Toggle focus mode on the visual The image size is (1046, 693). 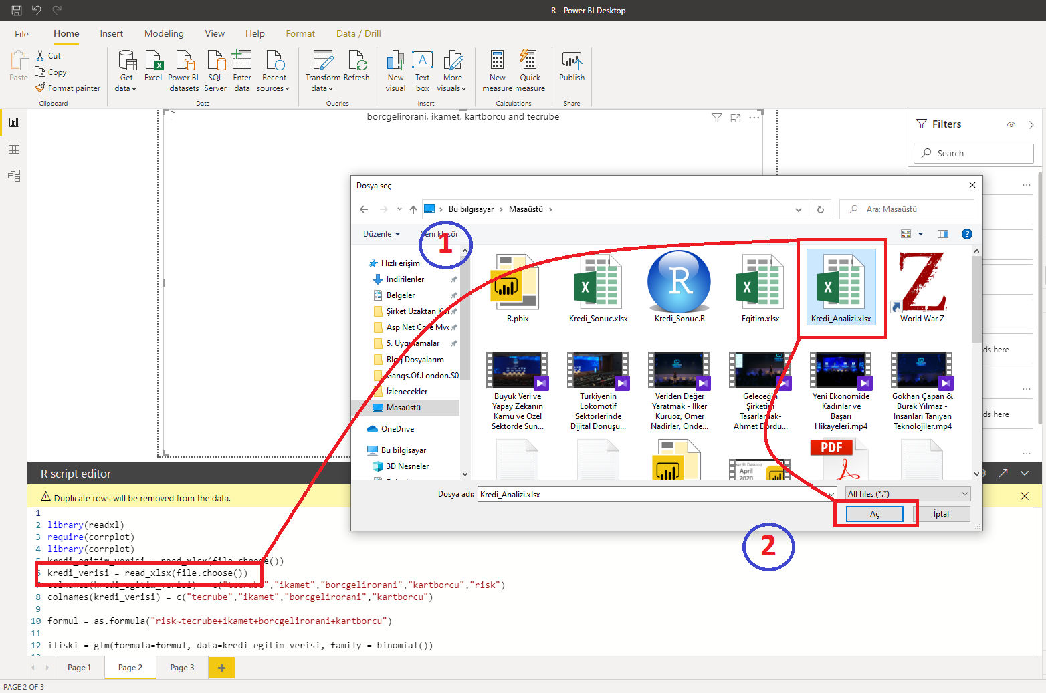pyautogui.click(x=736, y=118)
